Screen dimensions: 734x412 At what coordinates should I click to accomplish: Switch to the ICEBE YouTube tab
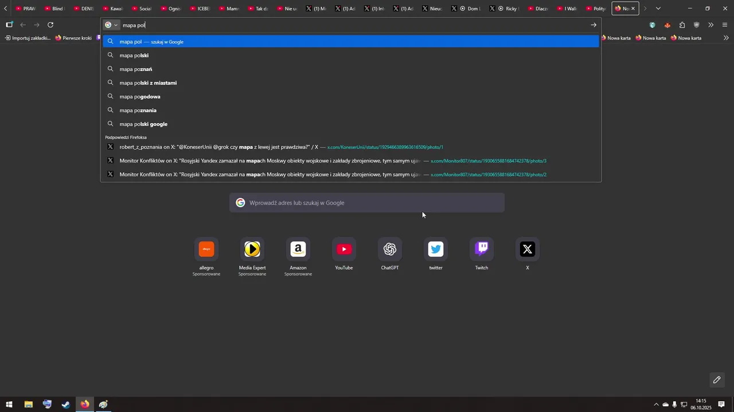200,9
